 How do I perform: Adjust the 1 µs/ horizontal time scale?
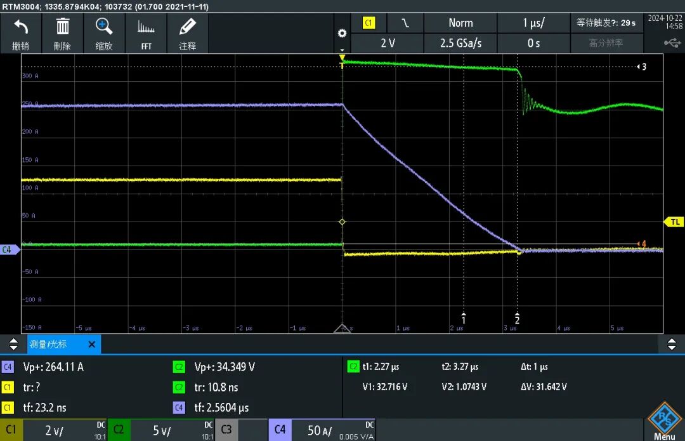[x=533, y=23]
